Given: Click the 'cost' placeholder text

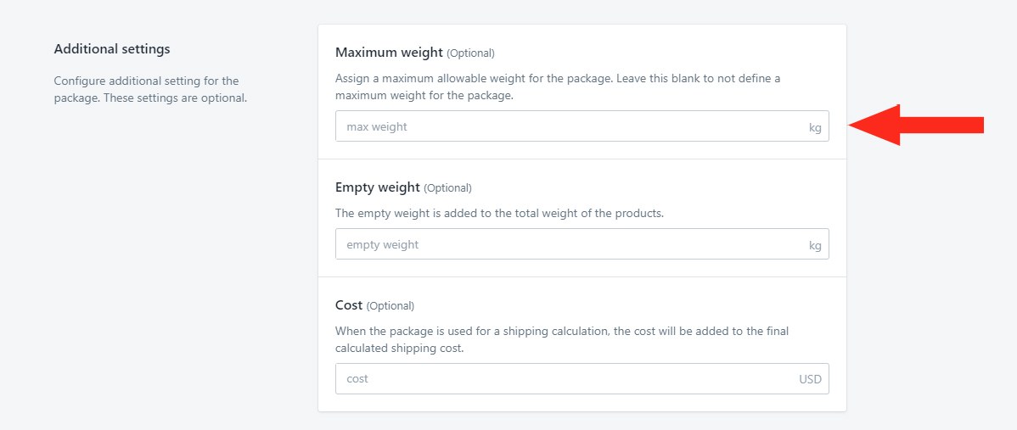Looking at the screenshot, I should pos(357,379).
